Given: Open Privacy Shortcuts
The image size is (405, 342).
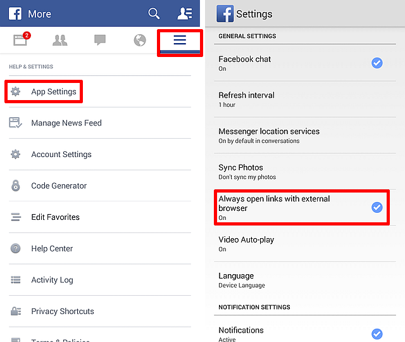Looking at the screenshot, I should click(x=100, y=311).
